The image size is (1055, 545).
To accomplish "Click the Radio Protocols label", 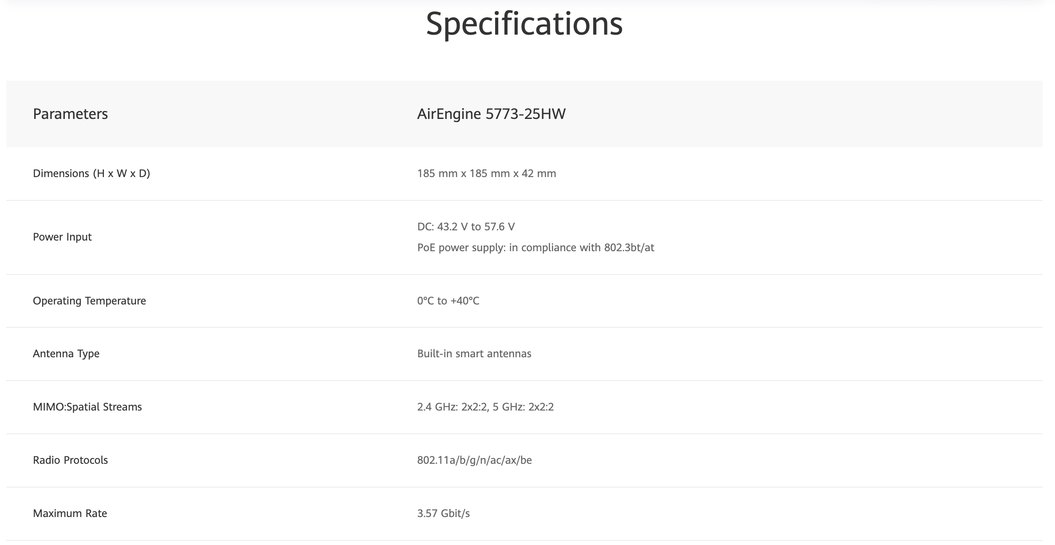I will pyautogui.click(x=70, y=460).
